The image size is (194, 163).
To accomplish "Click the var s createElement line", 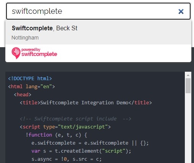I will pos(81,151).
